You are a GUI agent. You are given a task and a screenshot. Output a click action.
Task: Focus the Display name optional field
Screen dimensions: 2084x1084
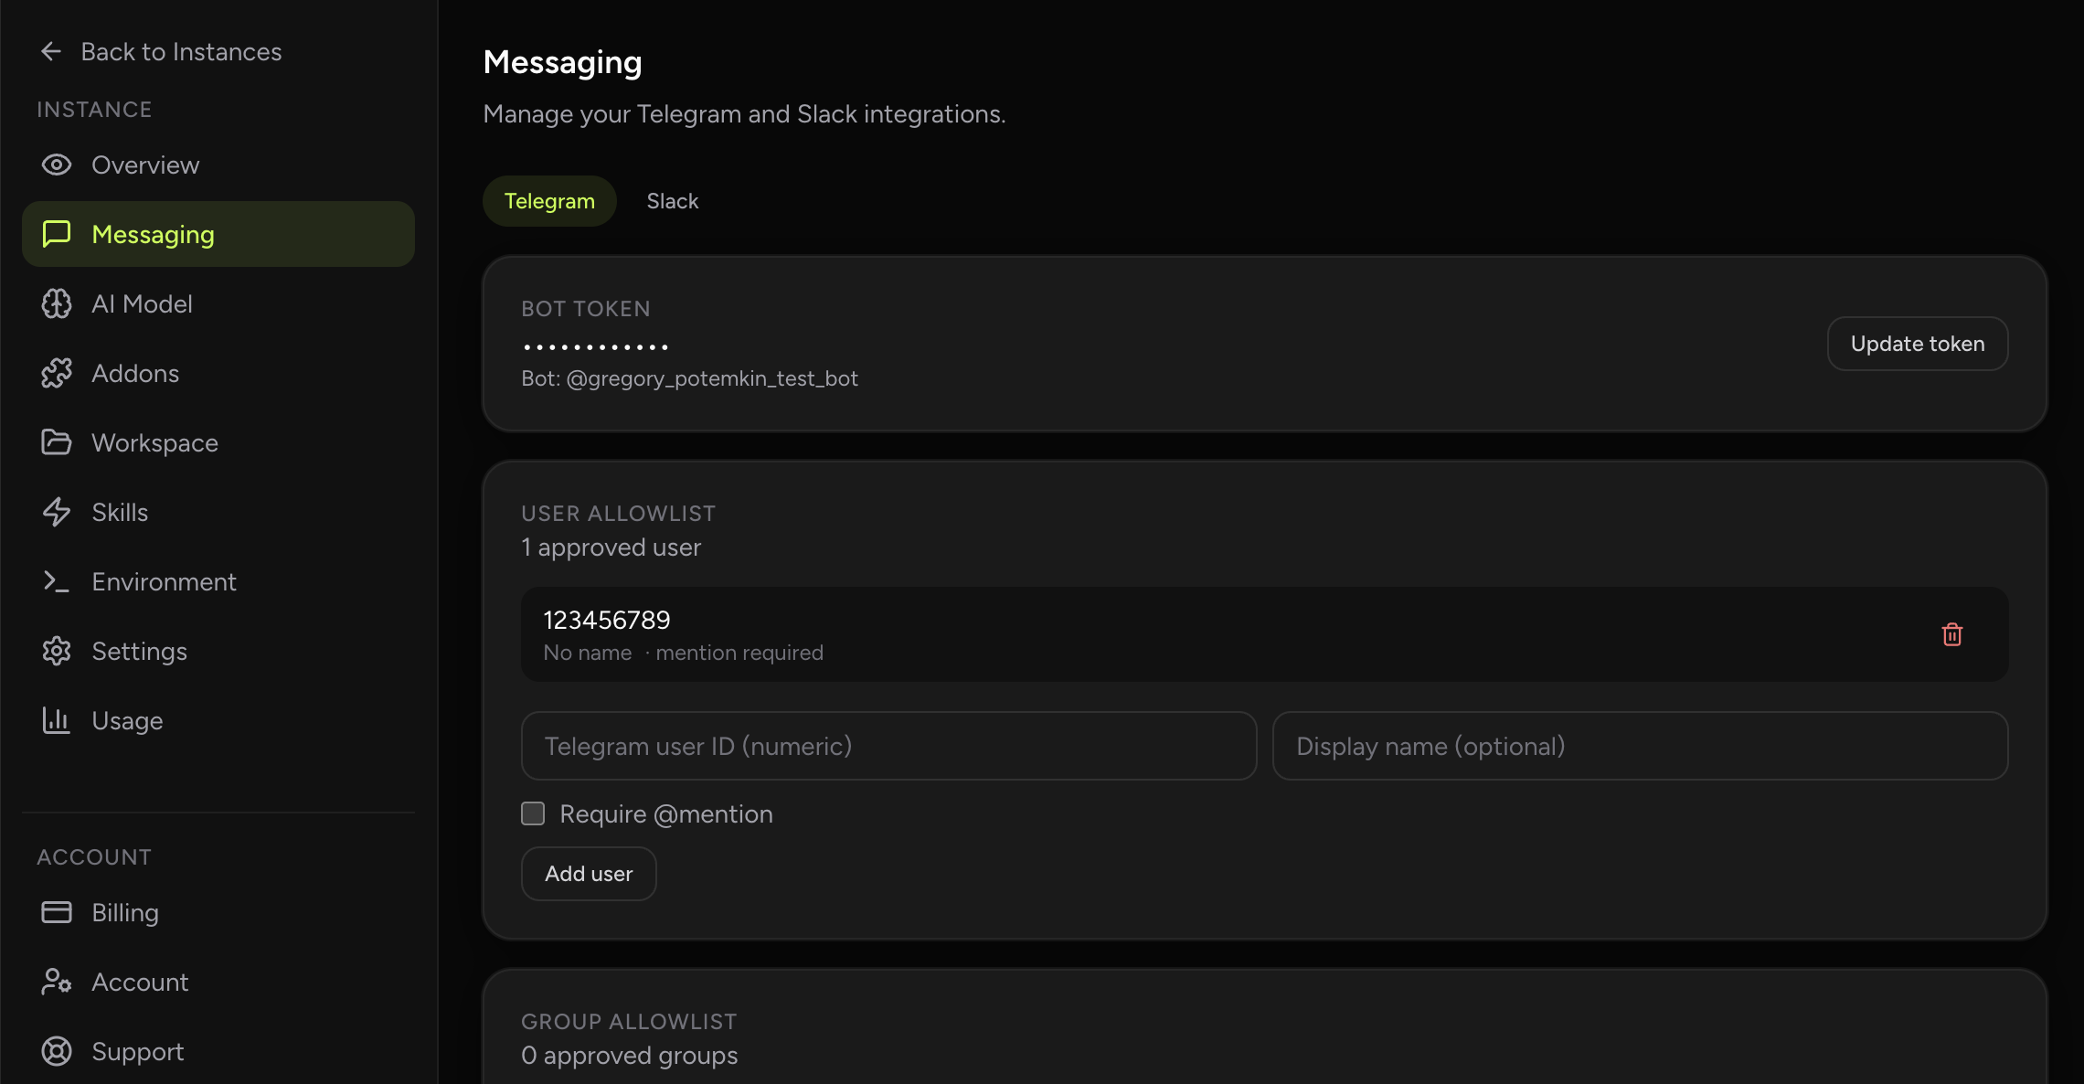[x=1639, y=746]
